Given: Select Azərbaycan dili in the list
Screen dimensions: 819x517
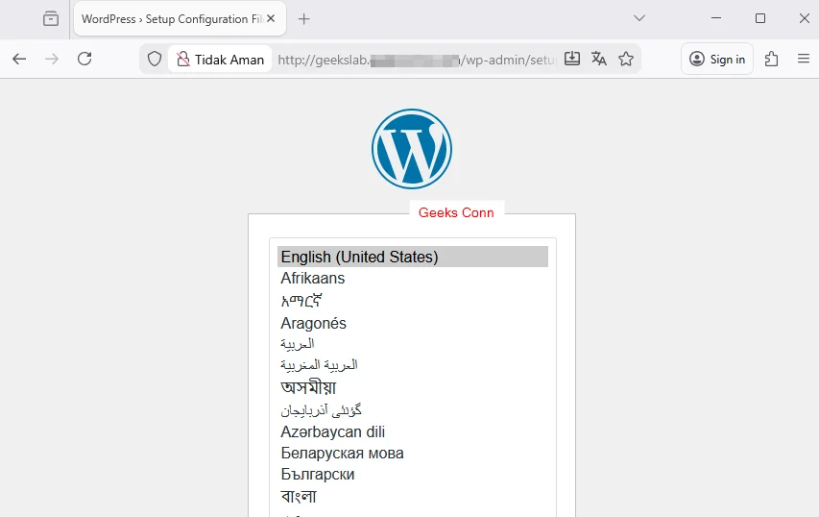Looking at the screenshot, I should click(x=413, y=431).
